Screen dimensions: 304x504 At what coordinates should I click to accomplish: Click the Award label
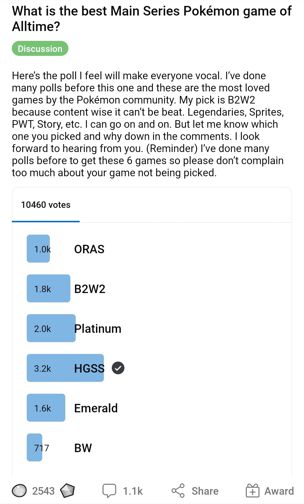[279, 491]
